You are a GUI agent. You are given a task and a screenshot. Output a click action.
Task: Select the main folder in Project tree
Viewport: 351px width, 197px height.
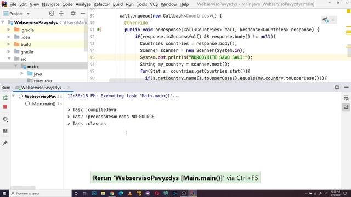pyautogui.click(x=32, y=66)
